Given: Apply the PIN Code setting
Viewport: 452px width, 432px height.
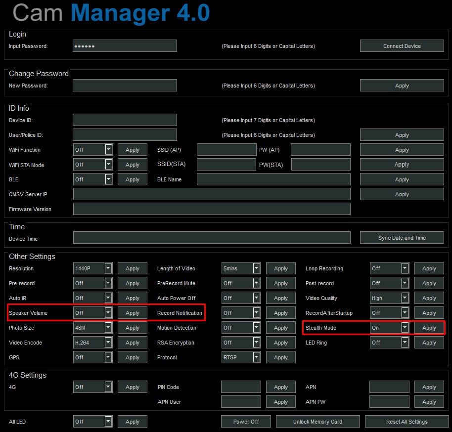Looking at the screenshot, I should [x=281, y=387].
